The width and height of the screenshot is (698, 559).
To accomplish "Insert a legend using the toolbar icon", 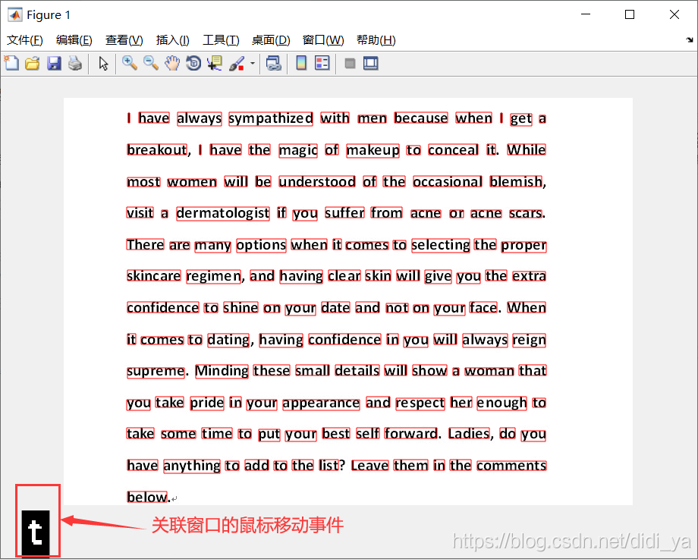I will 322,63.
